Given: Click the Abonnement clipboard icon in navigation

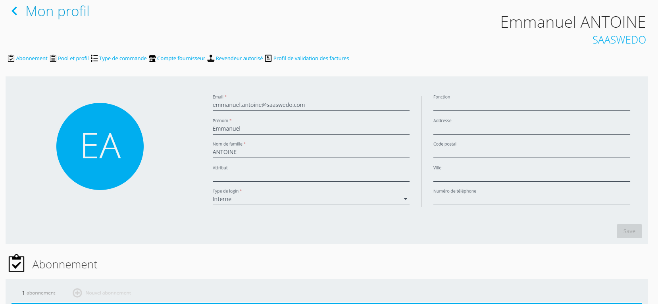Looking at the screenshot, I should pyautogui.click(x=11, y=58).
